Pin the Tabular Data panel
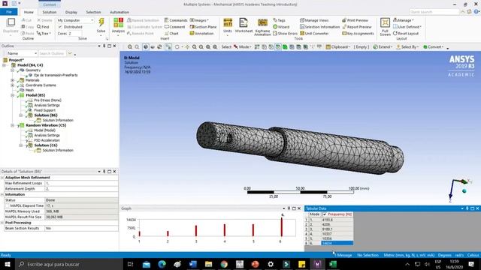 point(467,208)
